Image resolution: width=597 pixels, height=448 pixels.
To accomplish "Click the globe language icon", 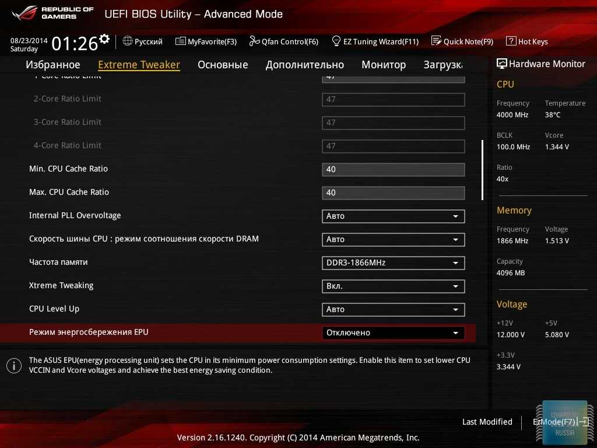I will [128, 41].
